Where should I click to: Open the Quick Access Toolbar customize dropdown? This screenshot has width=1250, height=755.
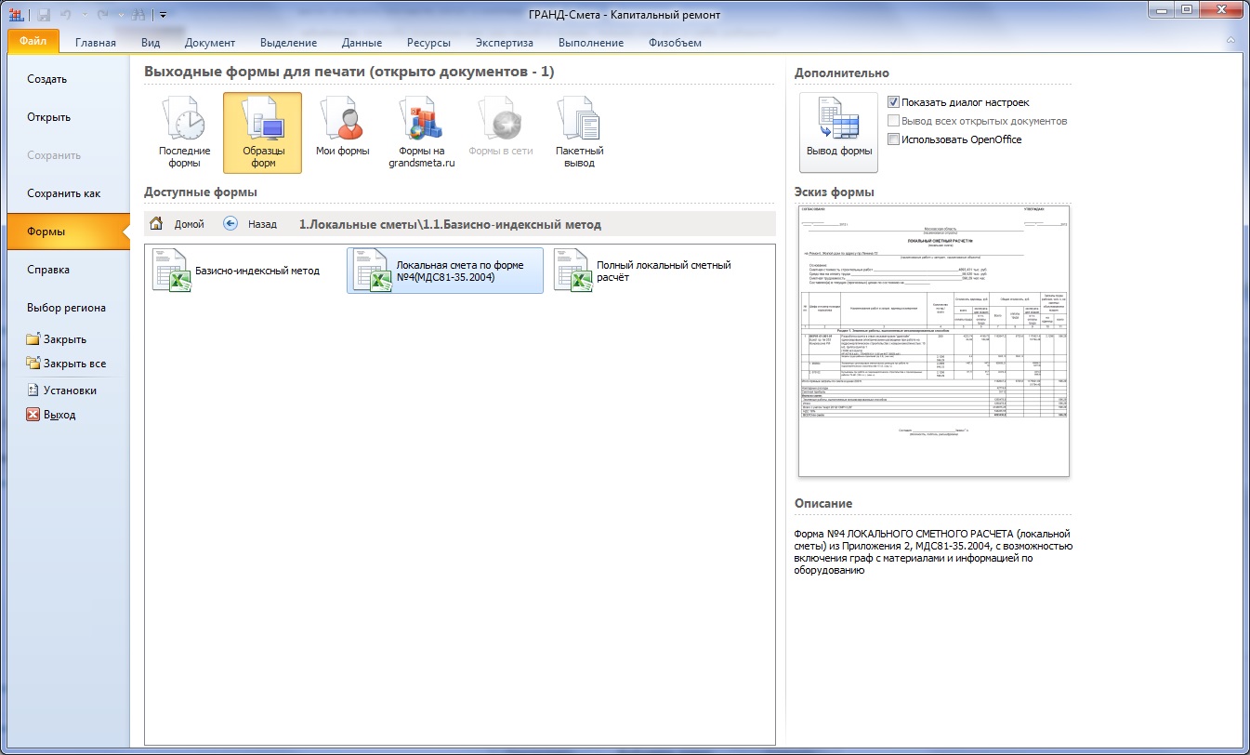tap(164, 15)
